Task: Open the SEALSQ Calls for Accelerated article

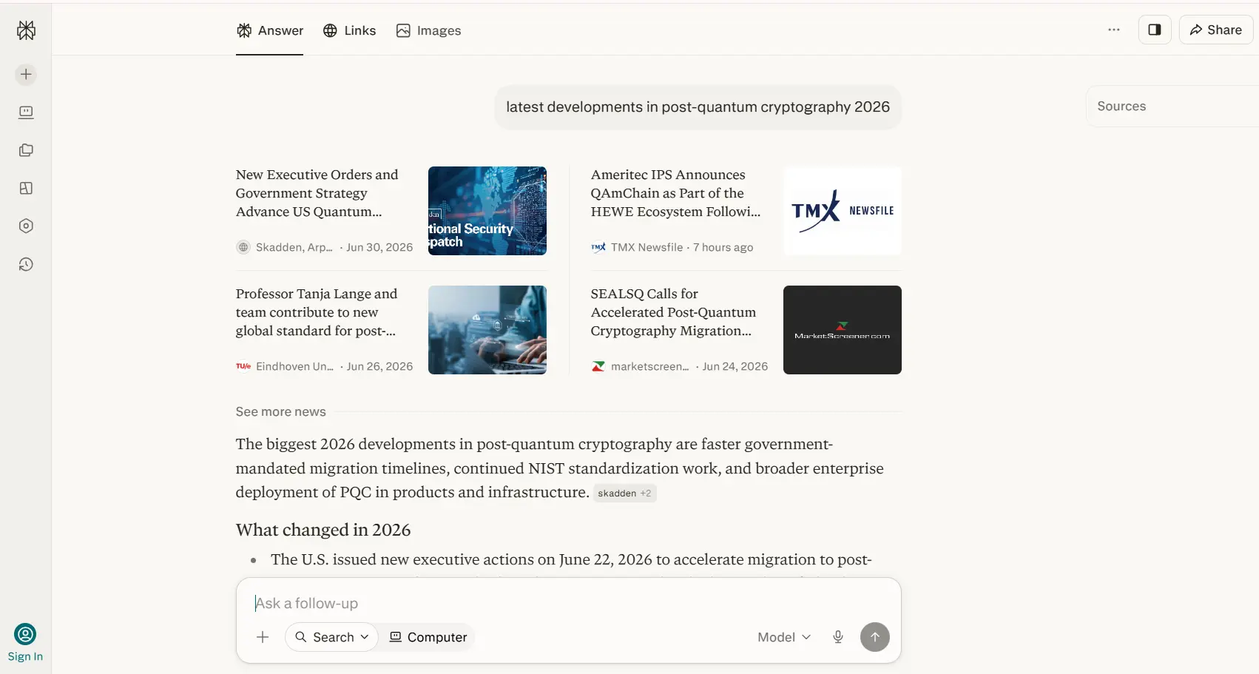Action: [673, 312]
